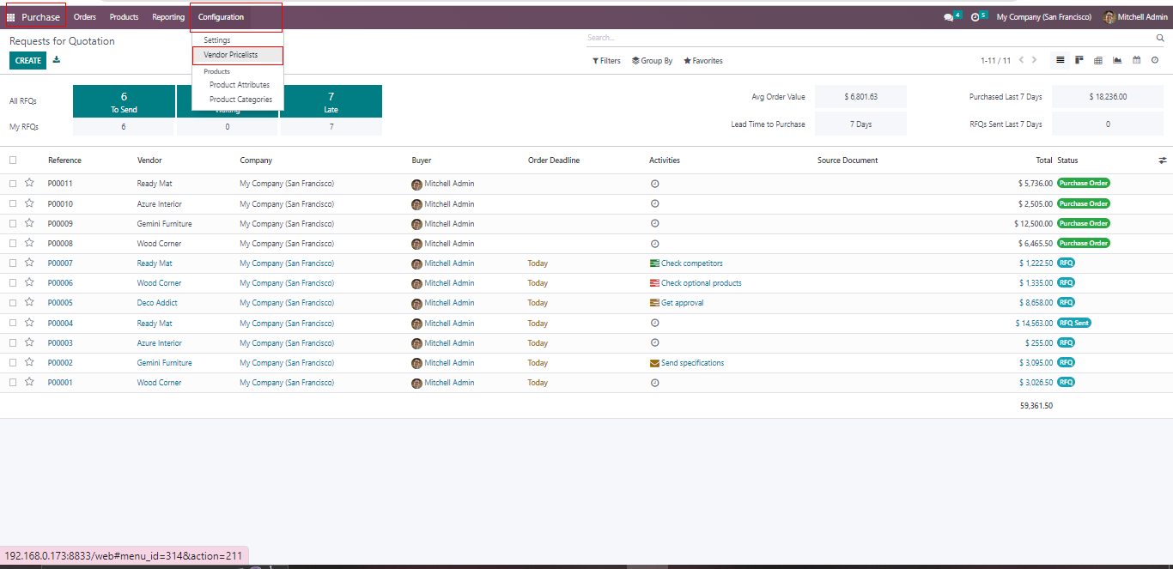Switch to Kanban view
1173x569 pixels.
1079,60
